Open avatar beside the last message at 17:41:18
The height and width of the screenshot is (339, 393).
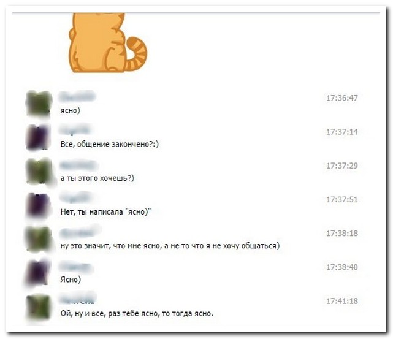(x=39, y=307)
